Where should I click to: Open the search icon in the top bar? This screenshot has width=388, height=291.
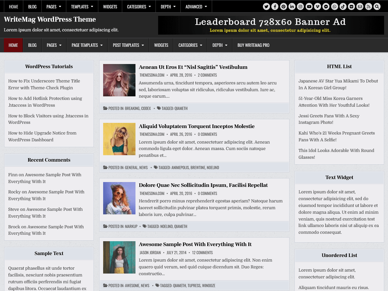click(x=377, y=6)
